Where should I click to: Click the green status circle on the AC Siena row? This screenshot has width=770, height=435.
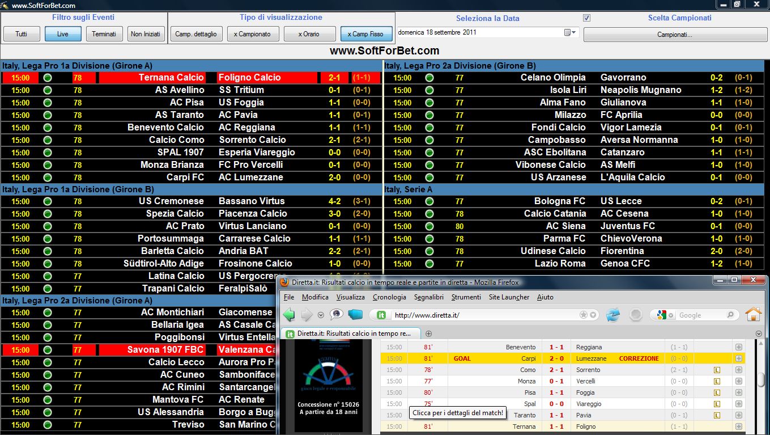click(429, 226)
